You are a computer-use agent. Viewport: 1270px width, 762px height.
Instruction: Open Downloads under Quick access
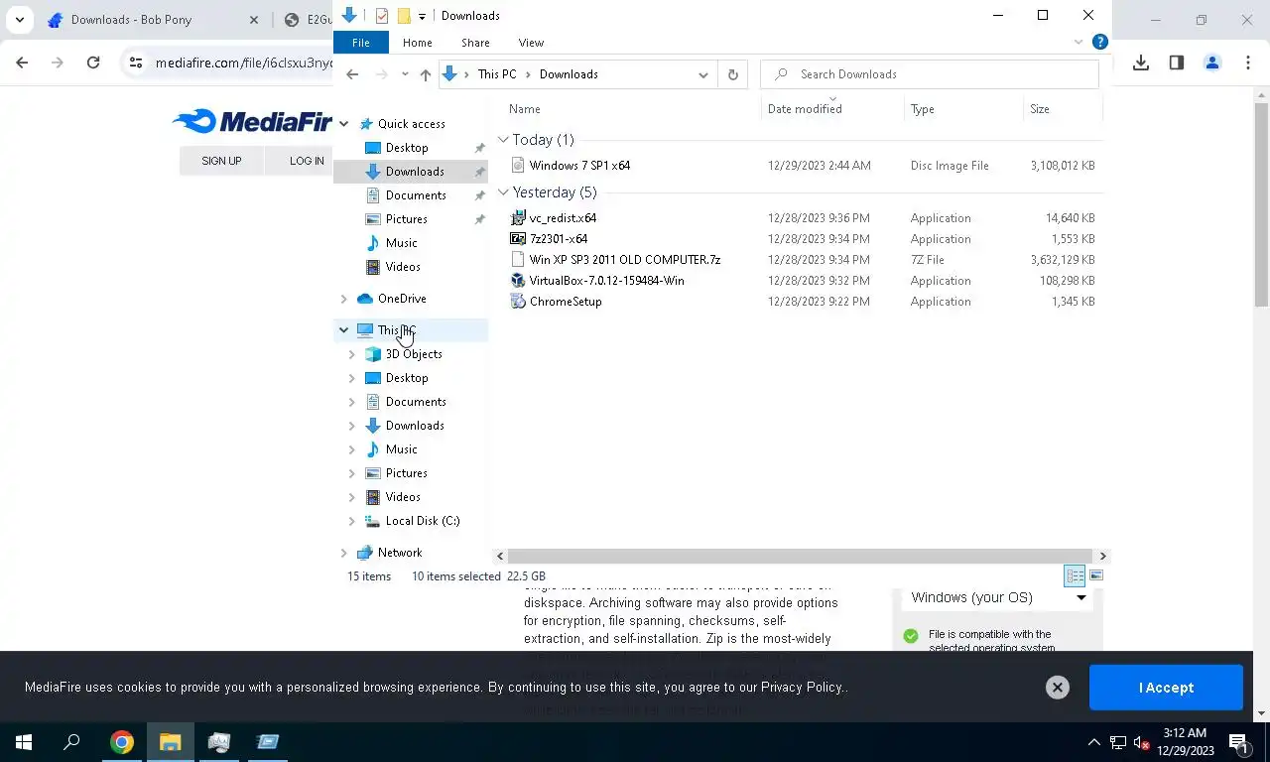click(x=415, y=172)
